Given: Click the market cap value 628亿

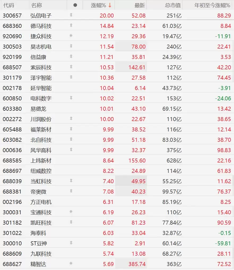Looking at the screenshot, I should [x=174, y=161].
